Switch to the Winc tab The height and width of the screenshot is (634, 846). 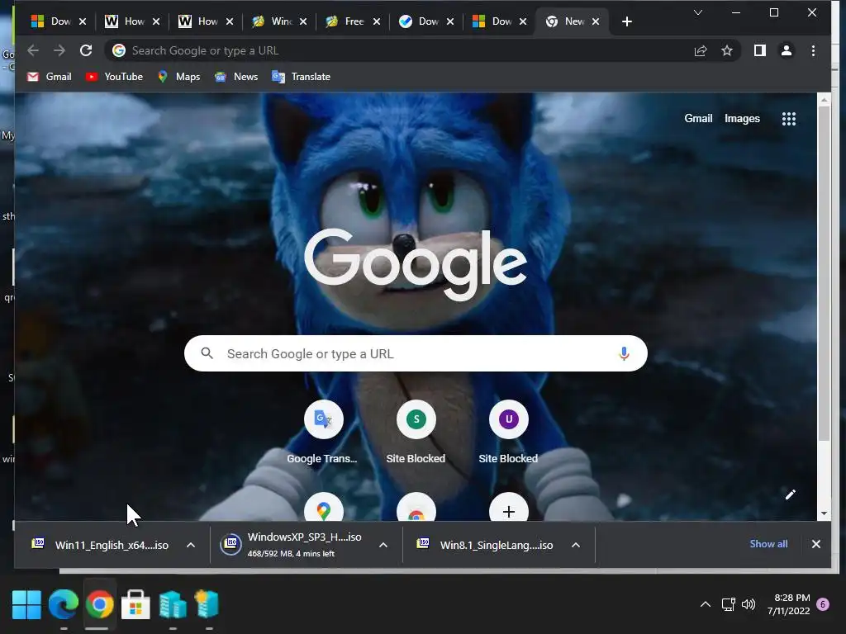point(279,21)
